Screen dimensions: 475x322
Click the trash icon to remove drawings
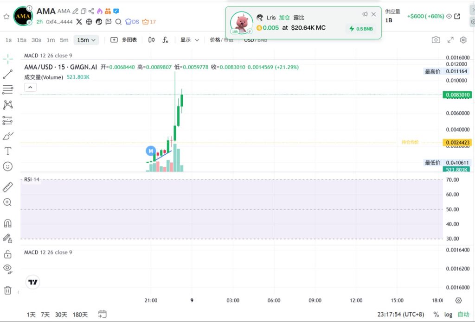point(8,290)
